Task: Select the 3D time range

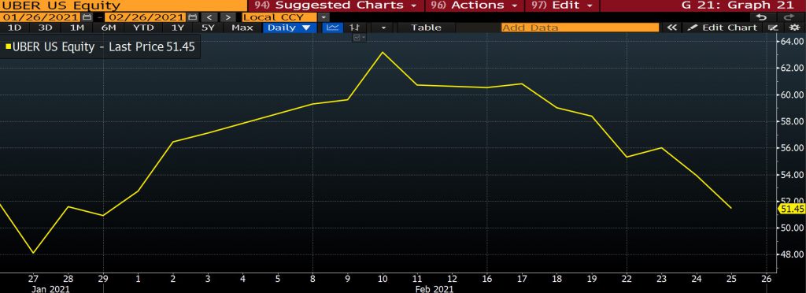Action: [x=45, y=28]
